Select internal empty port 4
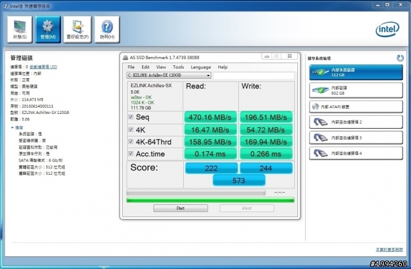The image size is (411, 269). [x=356, y=153]
